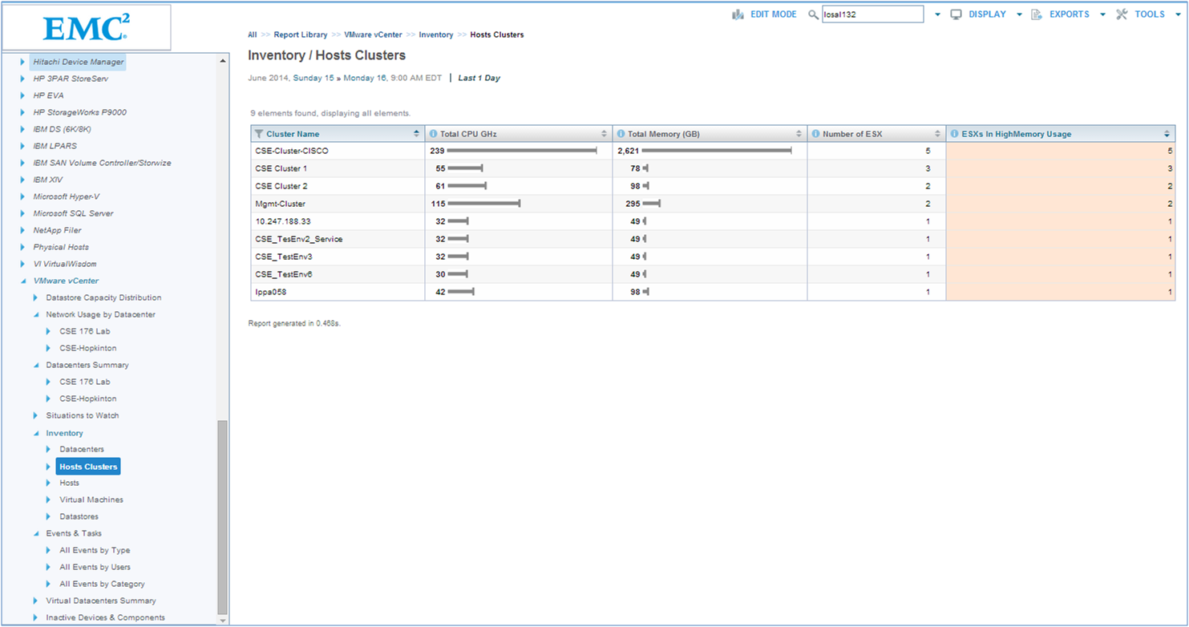Collapse the VMware vCenter tree node
This screenshot has height=627, width=1189.
pyautogui.click(x=22, y=281)
